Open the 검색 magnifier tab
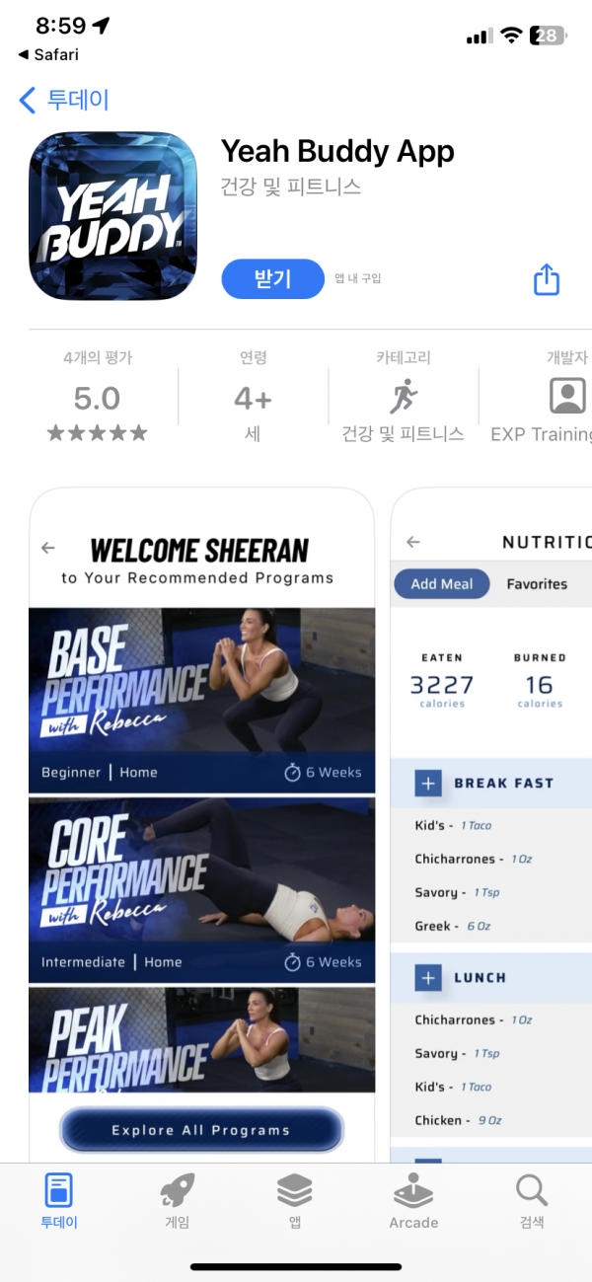The width and height of the screenshot is (592, 1282). point(532,1200)
